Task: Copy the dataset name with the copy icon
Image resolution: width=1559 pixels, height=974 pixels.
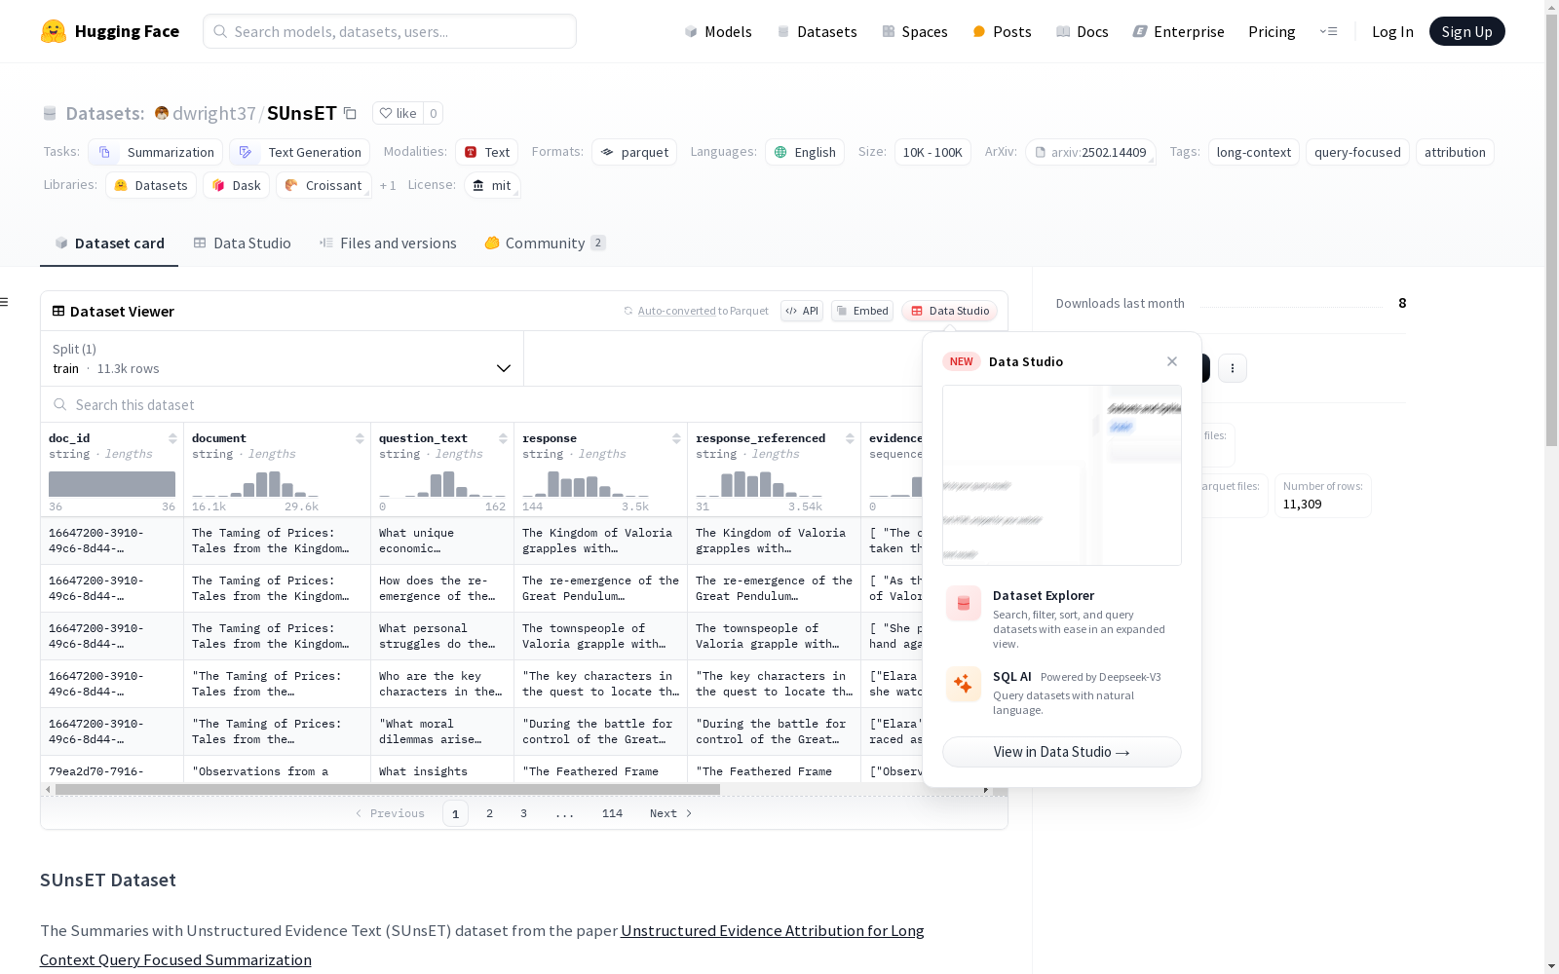Action: click(350, 114)
